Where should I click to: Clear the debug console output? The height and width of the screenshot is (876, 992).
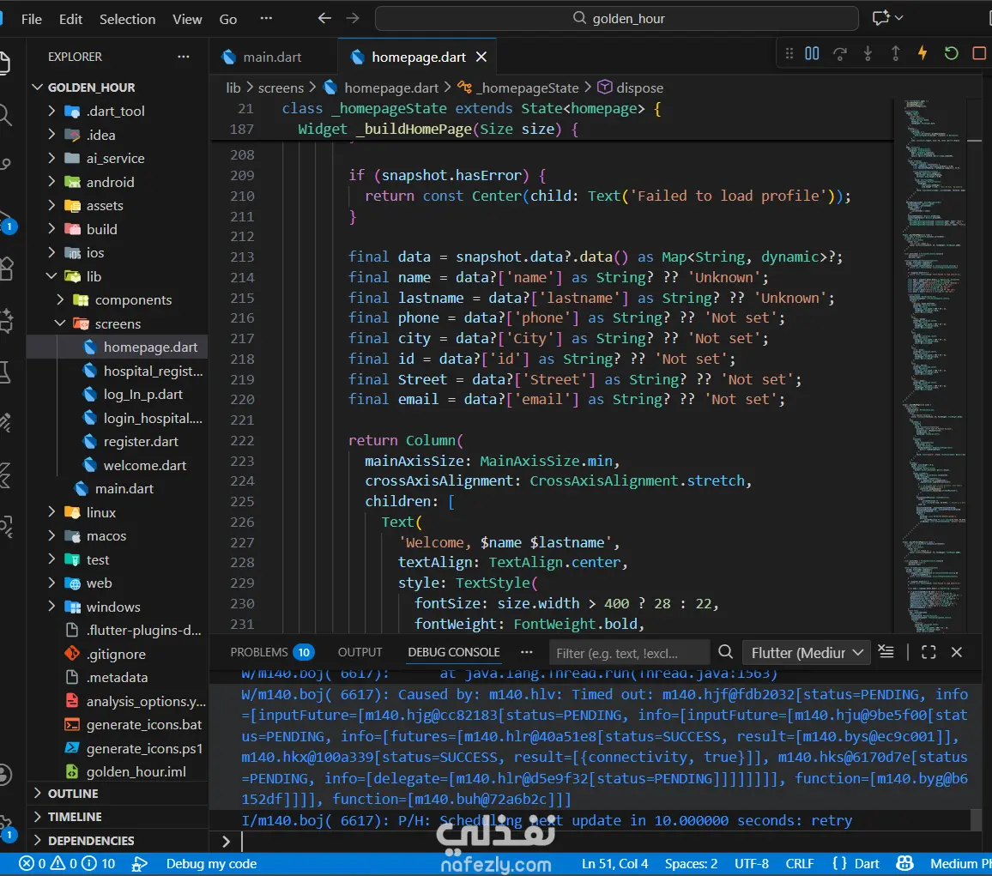click(886, 652)
